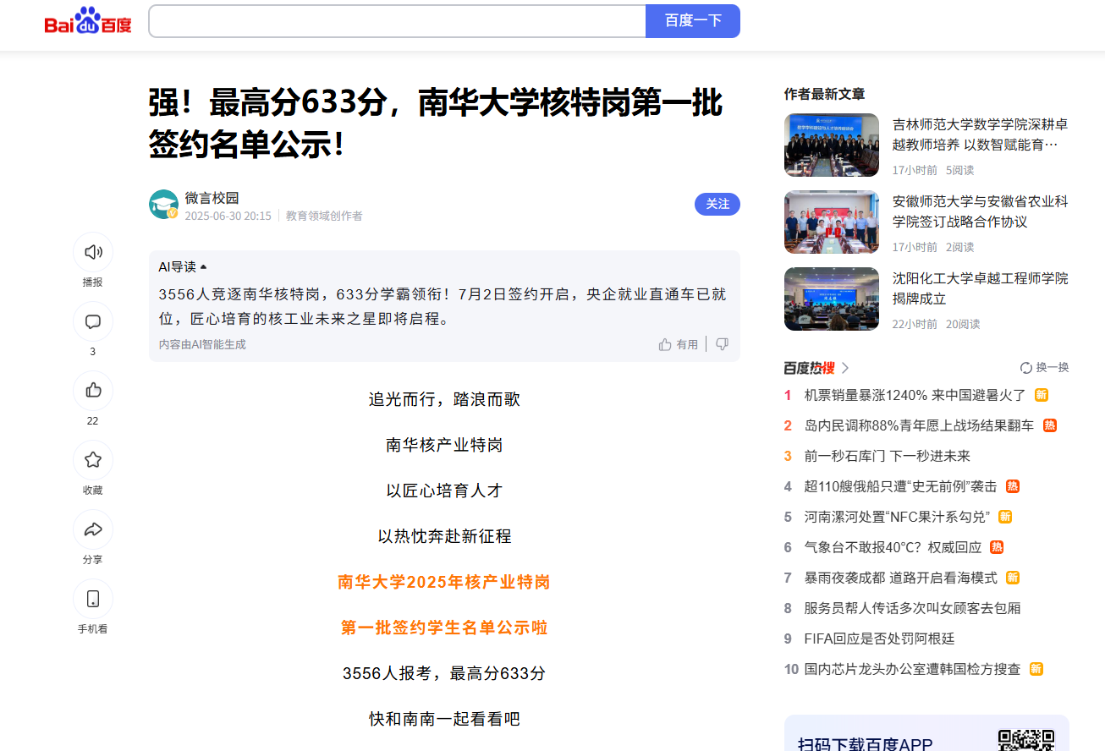Click the thumbs-down icon in AI导读 box
The height and width of the screenshot is (751, 1105).
(x=722, y=344)
